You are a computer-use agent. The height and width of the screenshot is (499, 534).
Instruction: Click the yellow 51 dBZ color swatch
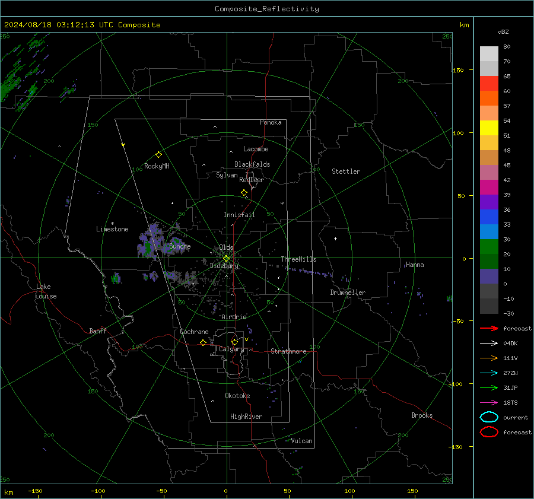[489, 128]
